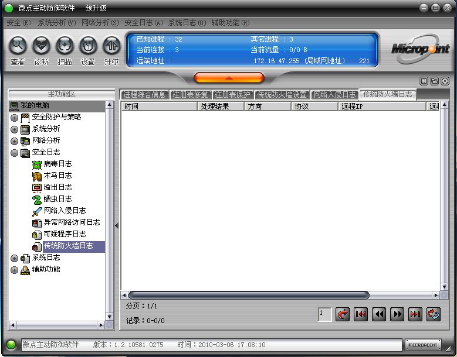Image resolution: width=457 pixels, height=357 pixels.
Task: Open 设置 hand icon
Action: point(88,46)
